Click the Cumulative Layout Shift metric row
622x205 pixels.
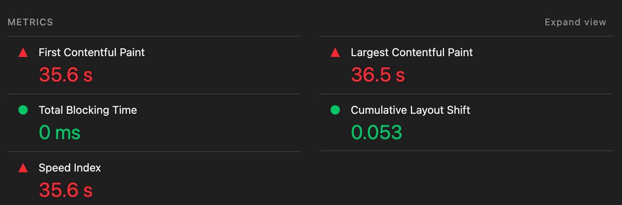point(466,122)
